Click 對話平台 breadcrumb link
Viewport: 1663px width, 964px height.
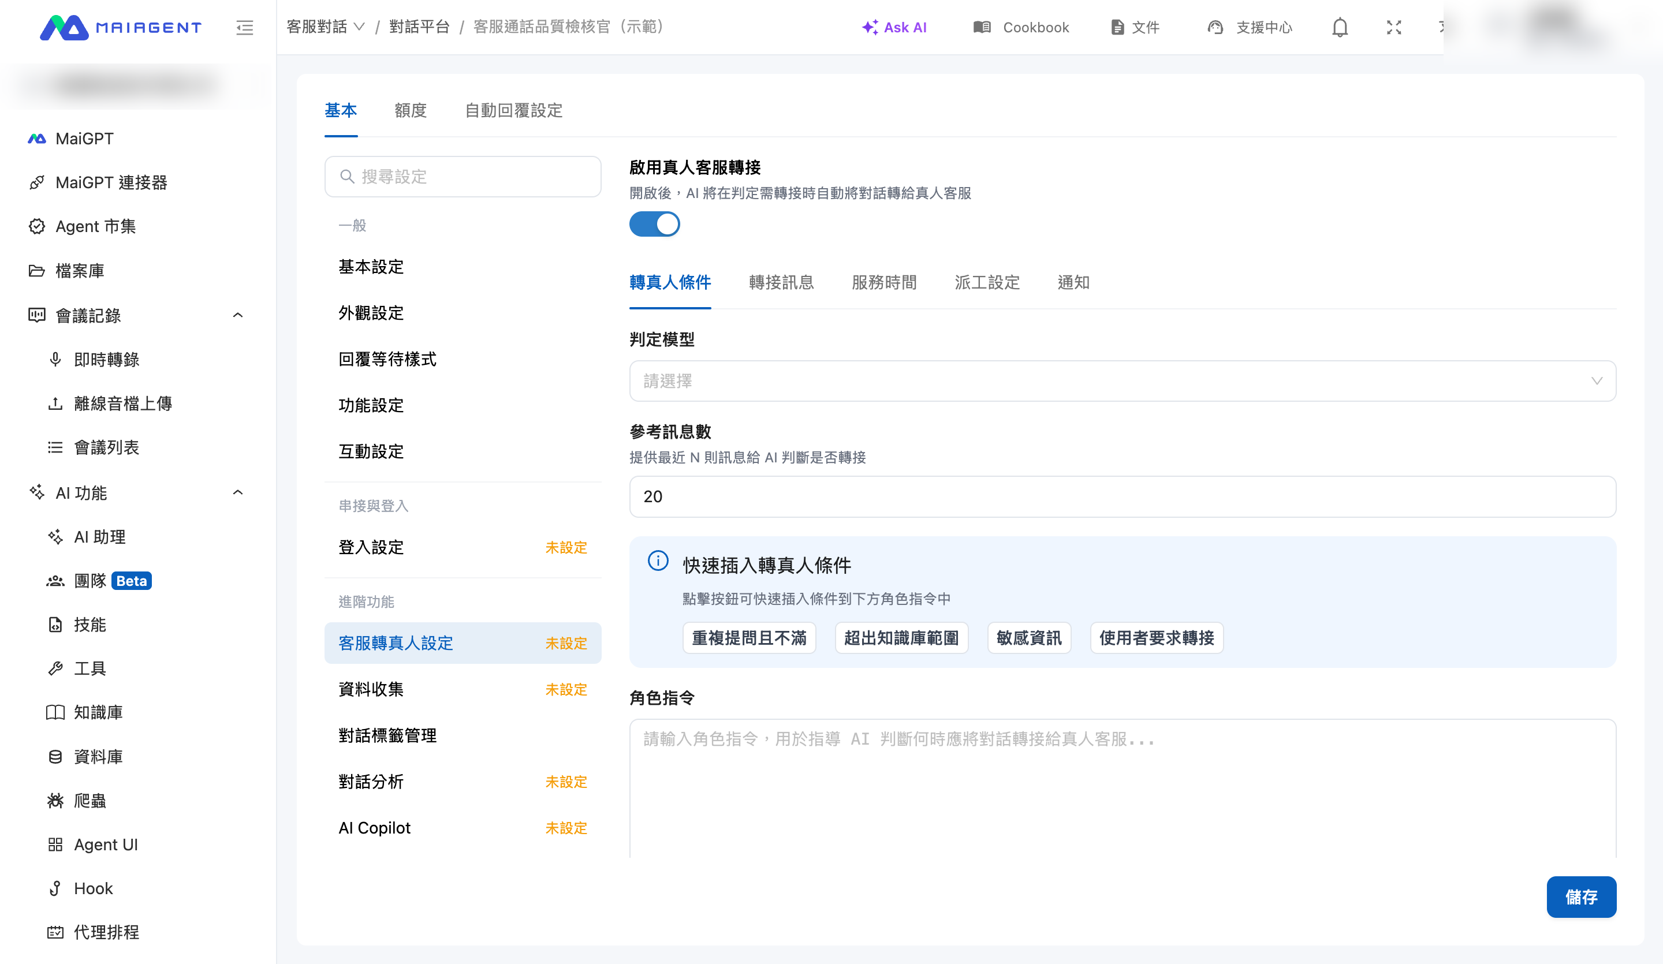click(419, 27)
